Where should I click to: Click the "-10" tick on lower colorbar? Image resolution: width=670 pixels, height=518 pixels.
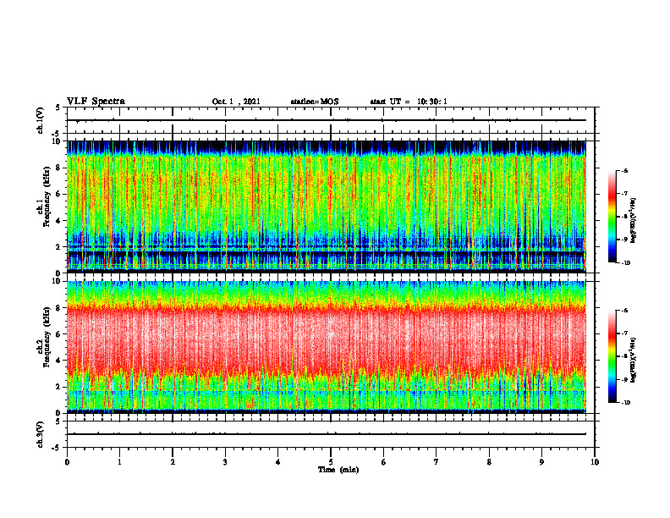click(626, 403)
